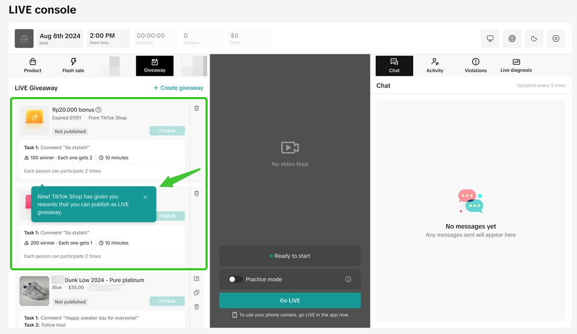
Task: Open the settings hexagon icon
Action: coord(556,39)
